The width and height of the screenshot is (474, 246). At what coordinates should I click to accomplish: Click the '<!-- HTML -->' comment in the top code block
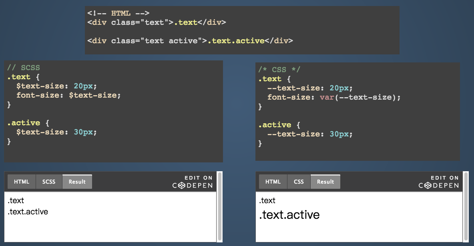tap(118, 13)
